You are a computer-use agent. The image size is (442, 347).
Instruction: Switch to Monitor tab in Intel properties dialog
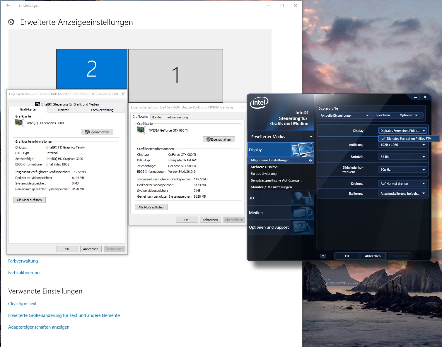(63, 110)
